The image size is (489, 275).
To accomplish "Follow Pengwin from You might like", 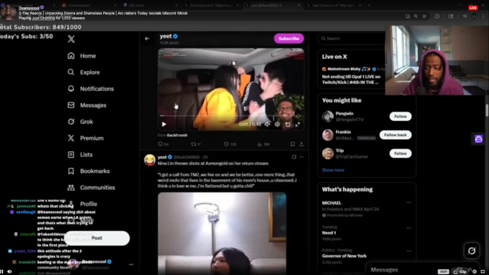I will point(400,116).
